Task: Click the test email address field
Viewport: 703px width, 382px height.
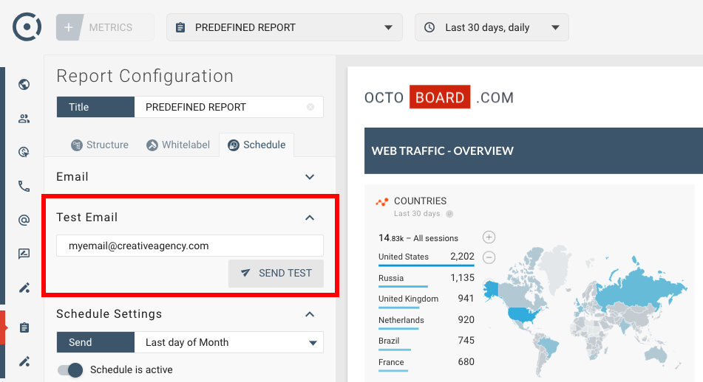Action: [190, 246]
